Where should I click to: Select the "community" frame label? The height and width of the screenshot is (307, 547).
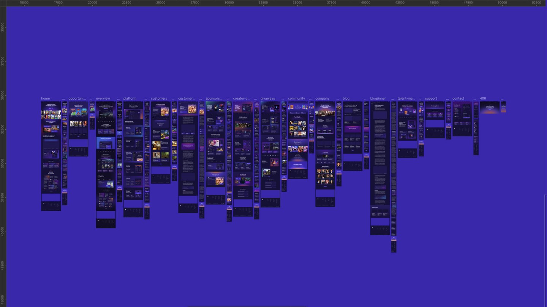[x=296, y=99]
